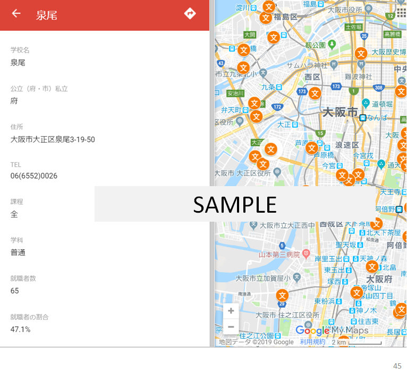Image resolution: width=407 pixels, height=376 pixels.
Task: Zoom out the map with minus button
Action: point(231,327)
